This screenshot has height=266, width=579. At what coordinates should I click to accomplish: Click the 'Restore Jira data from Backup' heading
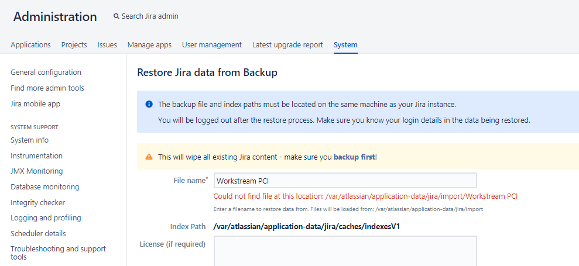coord(207,72)
